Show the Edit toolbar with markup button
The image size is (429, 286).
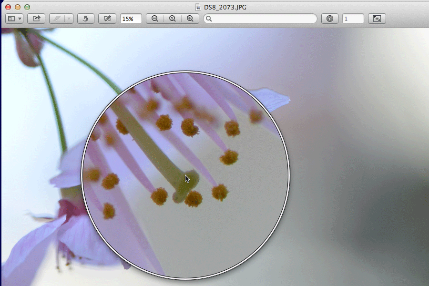pos(107,19)
